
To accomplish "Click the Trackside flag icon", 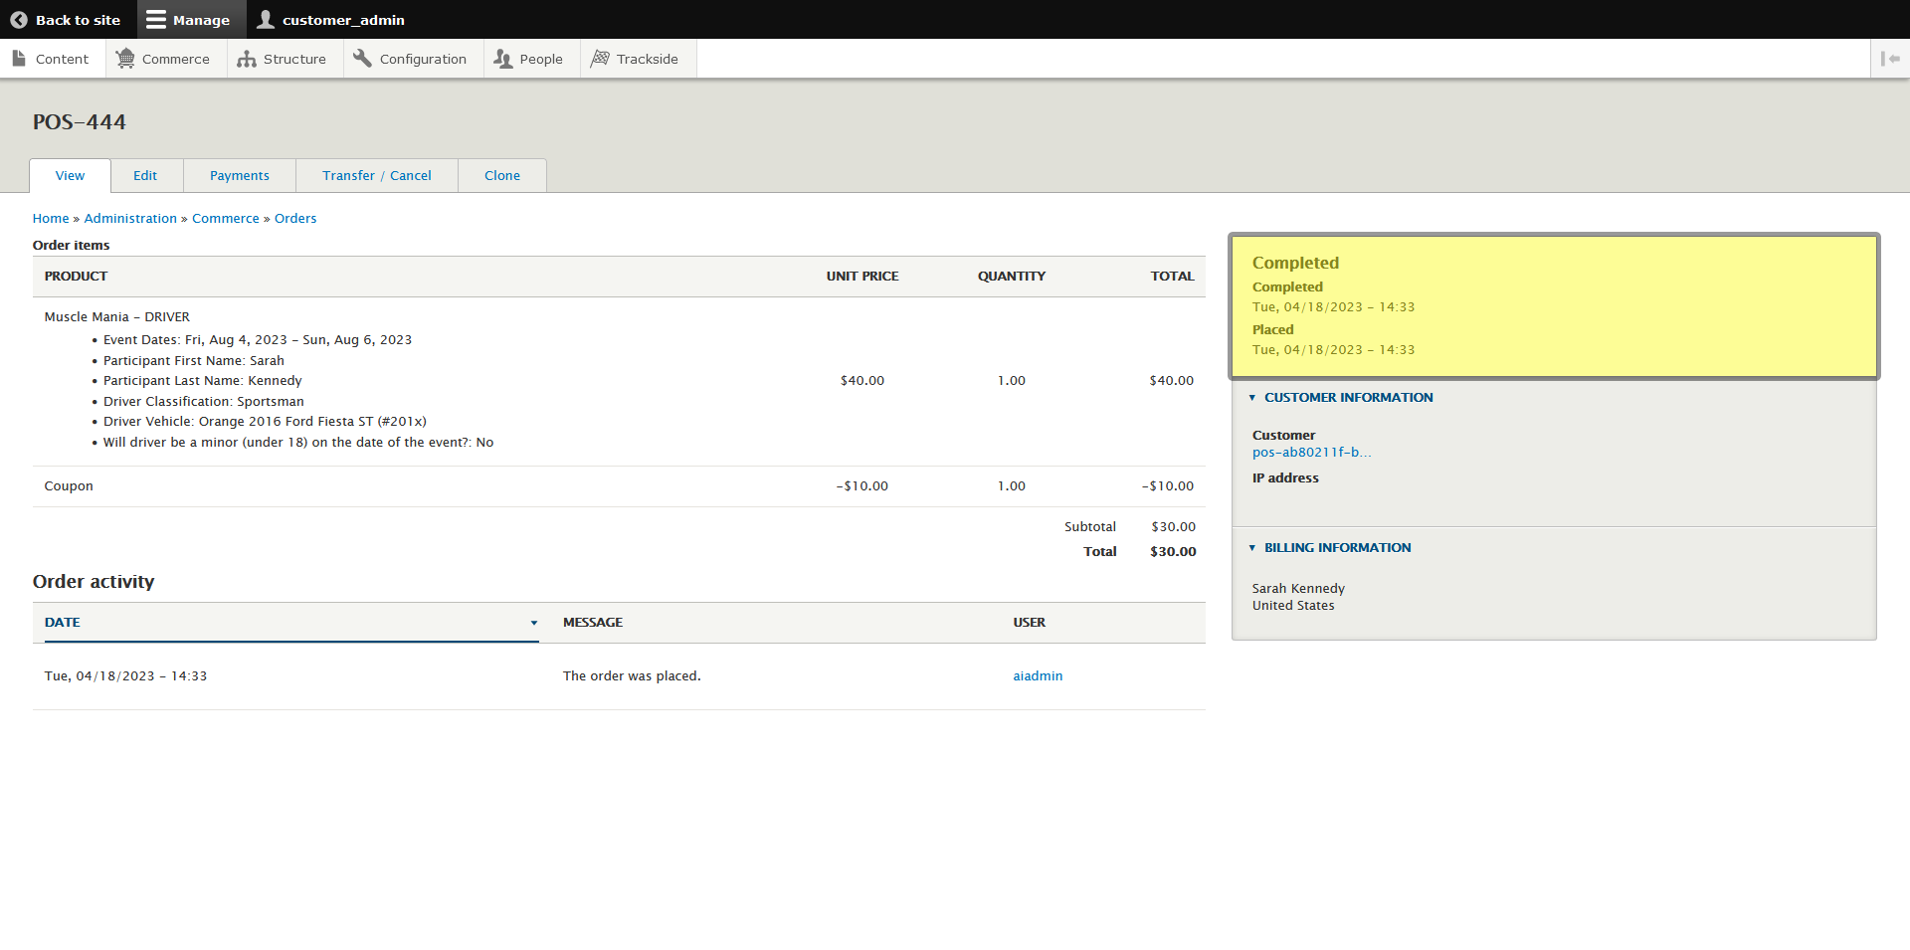I will click(x=600, y=59).
